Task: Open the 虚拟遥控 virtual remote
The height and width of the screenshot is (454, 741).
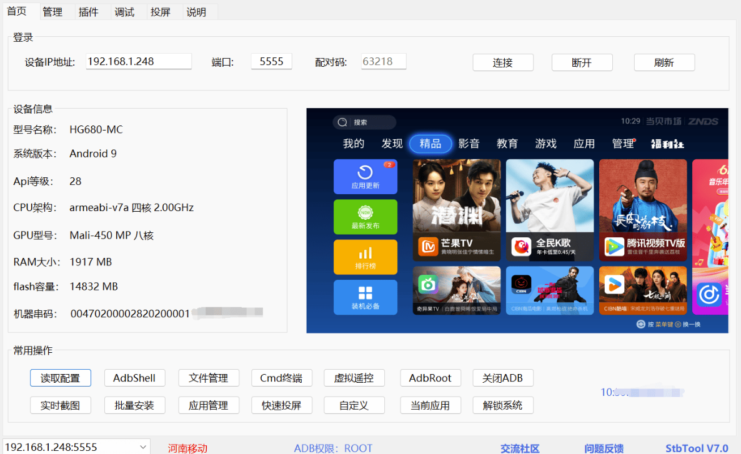Action: [354, 378]
